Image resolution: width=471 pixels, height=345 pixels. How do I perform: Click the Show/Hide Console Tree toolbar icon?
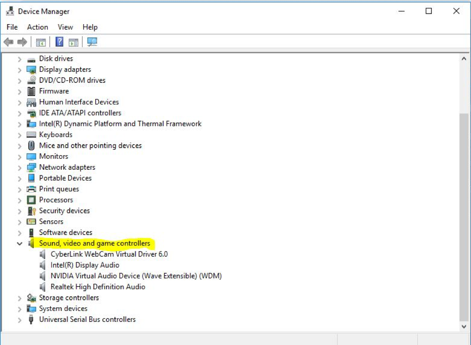[41, 42]
